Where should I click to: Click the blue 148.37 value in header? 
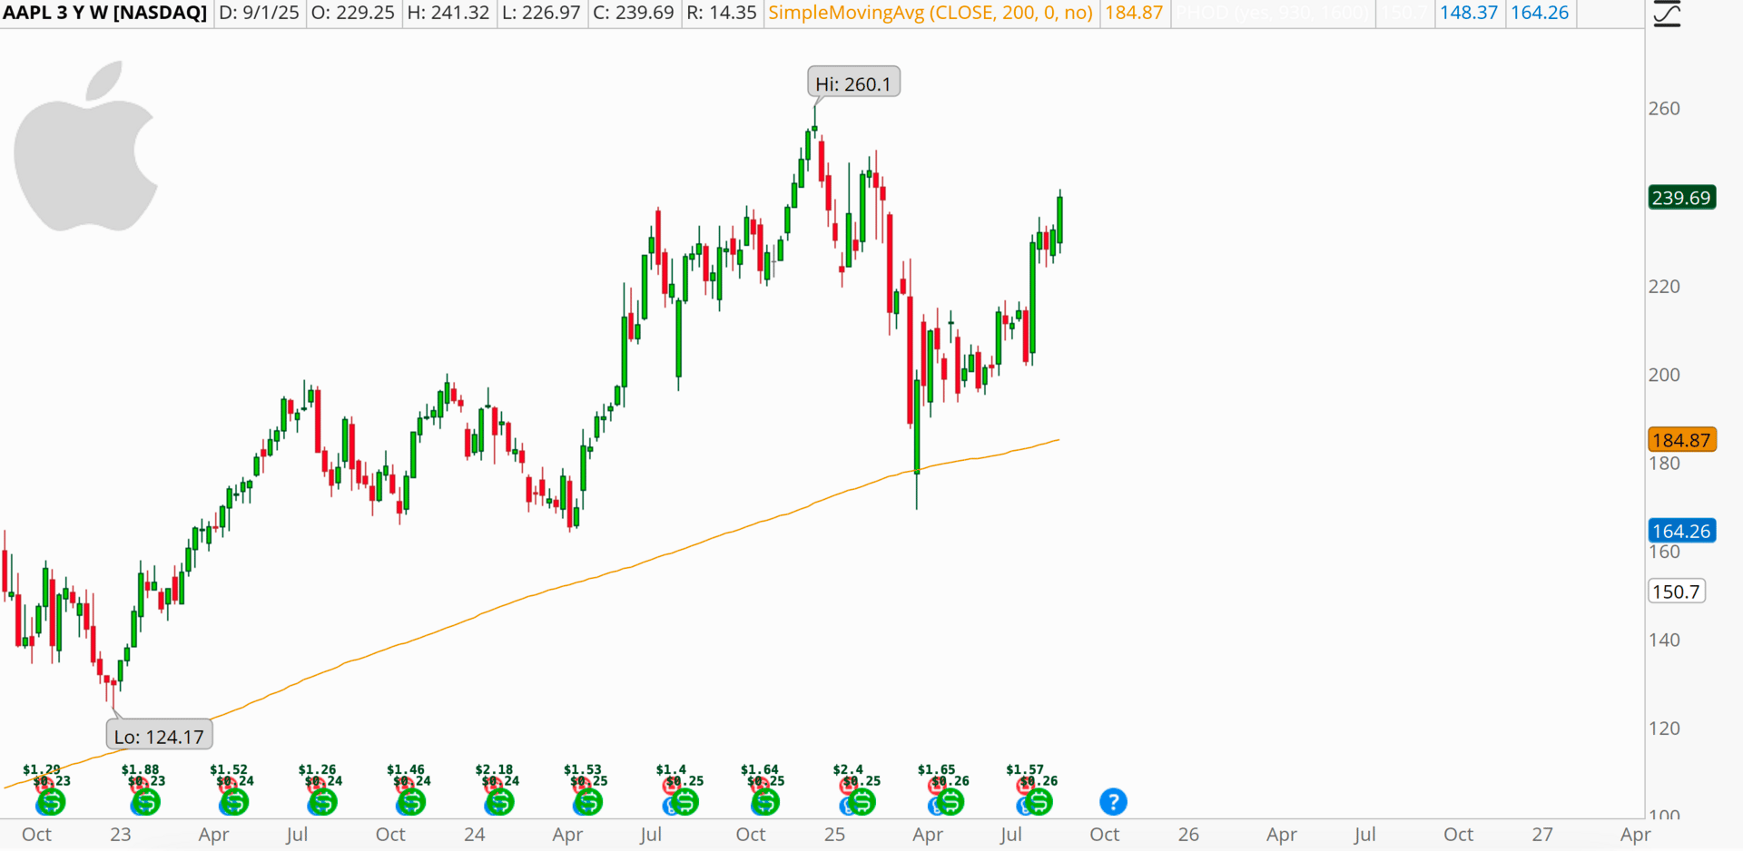pos(1469,13)
